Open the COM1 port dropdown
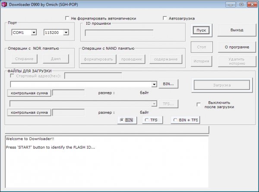259x192 pixels. [x=34, y=32]
